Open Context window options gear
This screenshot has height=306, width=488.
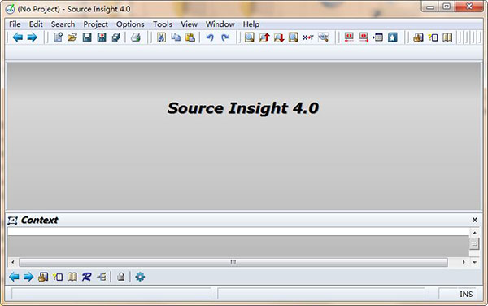coord(140,277)
